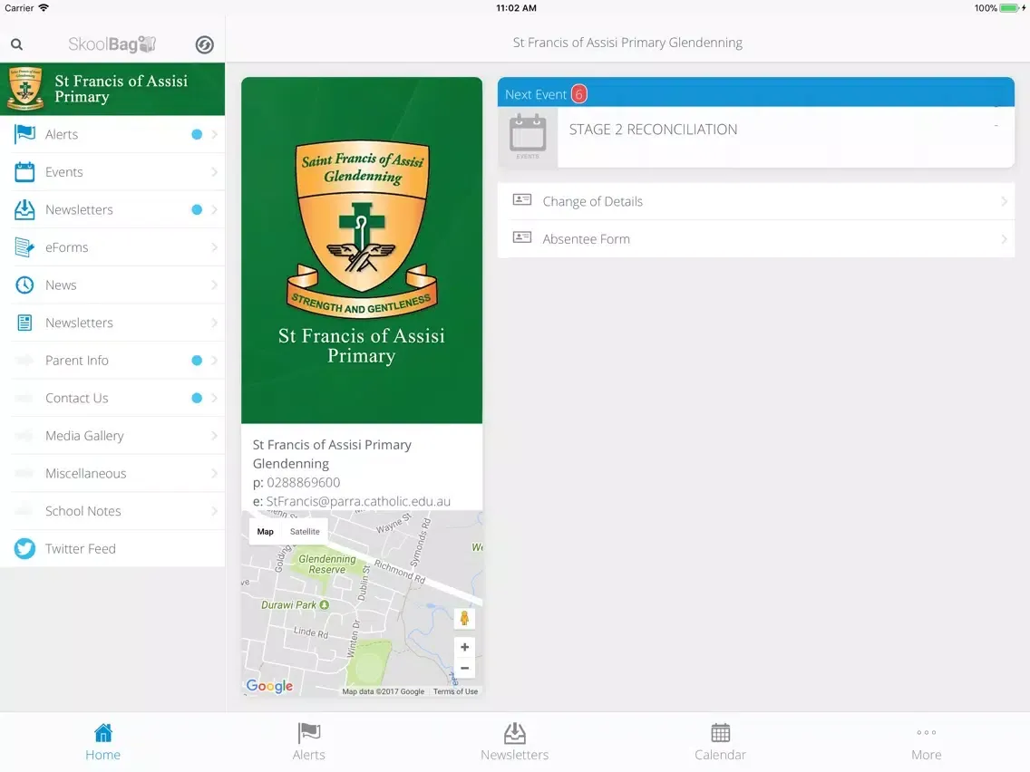Zoom out on the map
Image resolution: width=1030 pixels, height=772 pixels.
[464, 669]
